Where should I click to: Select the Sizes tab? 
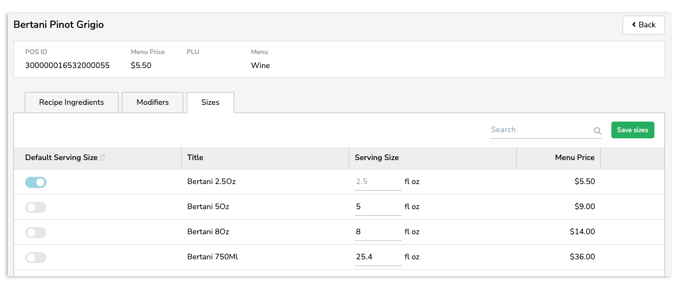coord(210,103)
